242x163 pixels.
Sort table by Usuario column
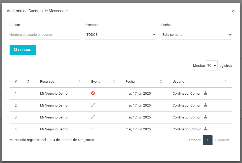(225, 82)
